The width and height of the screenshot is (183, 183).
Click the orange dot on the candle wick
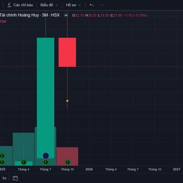[x=67, y=101]
